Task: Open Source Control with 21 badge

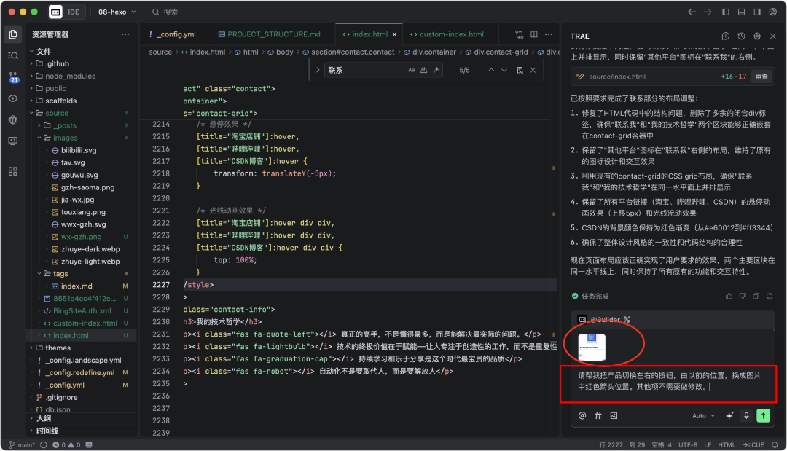Action: (x=13, y=77)
